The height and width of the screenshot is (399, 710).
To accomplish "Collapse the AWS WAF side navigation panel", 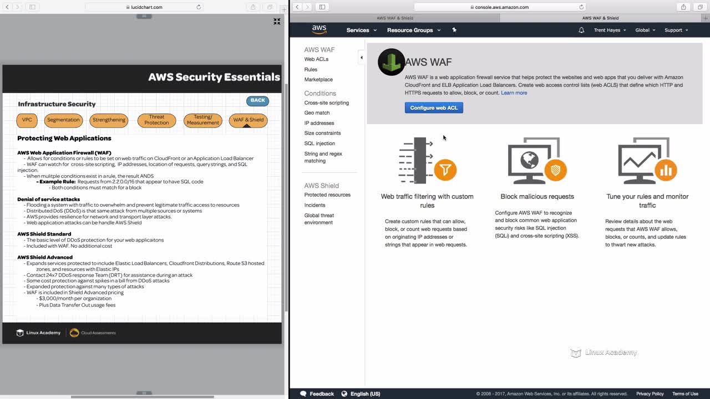I will pyautogui.click(x=362, y=57).
